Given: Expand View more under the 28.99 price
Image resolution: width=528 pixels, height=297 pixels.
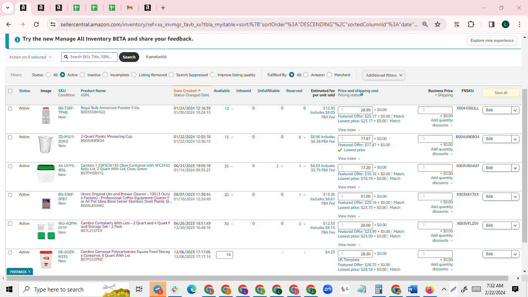Looking at the screenshot, I should (349, 130).
